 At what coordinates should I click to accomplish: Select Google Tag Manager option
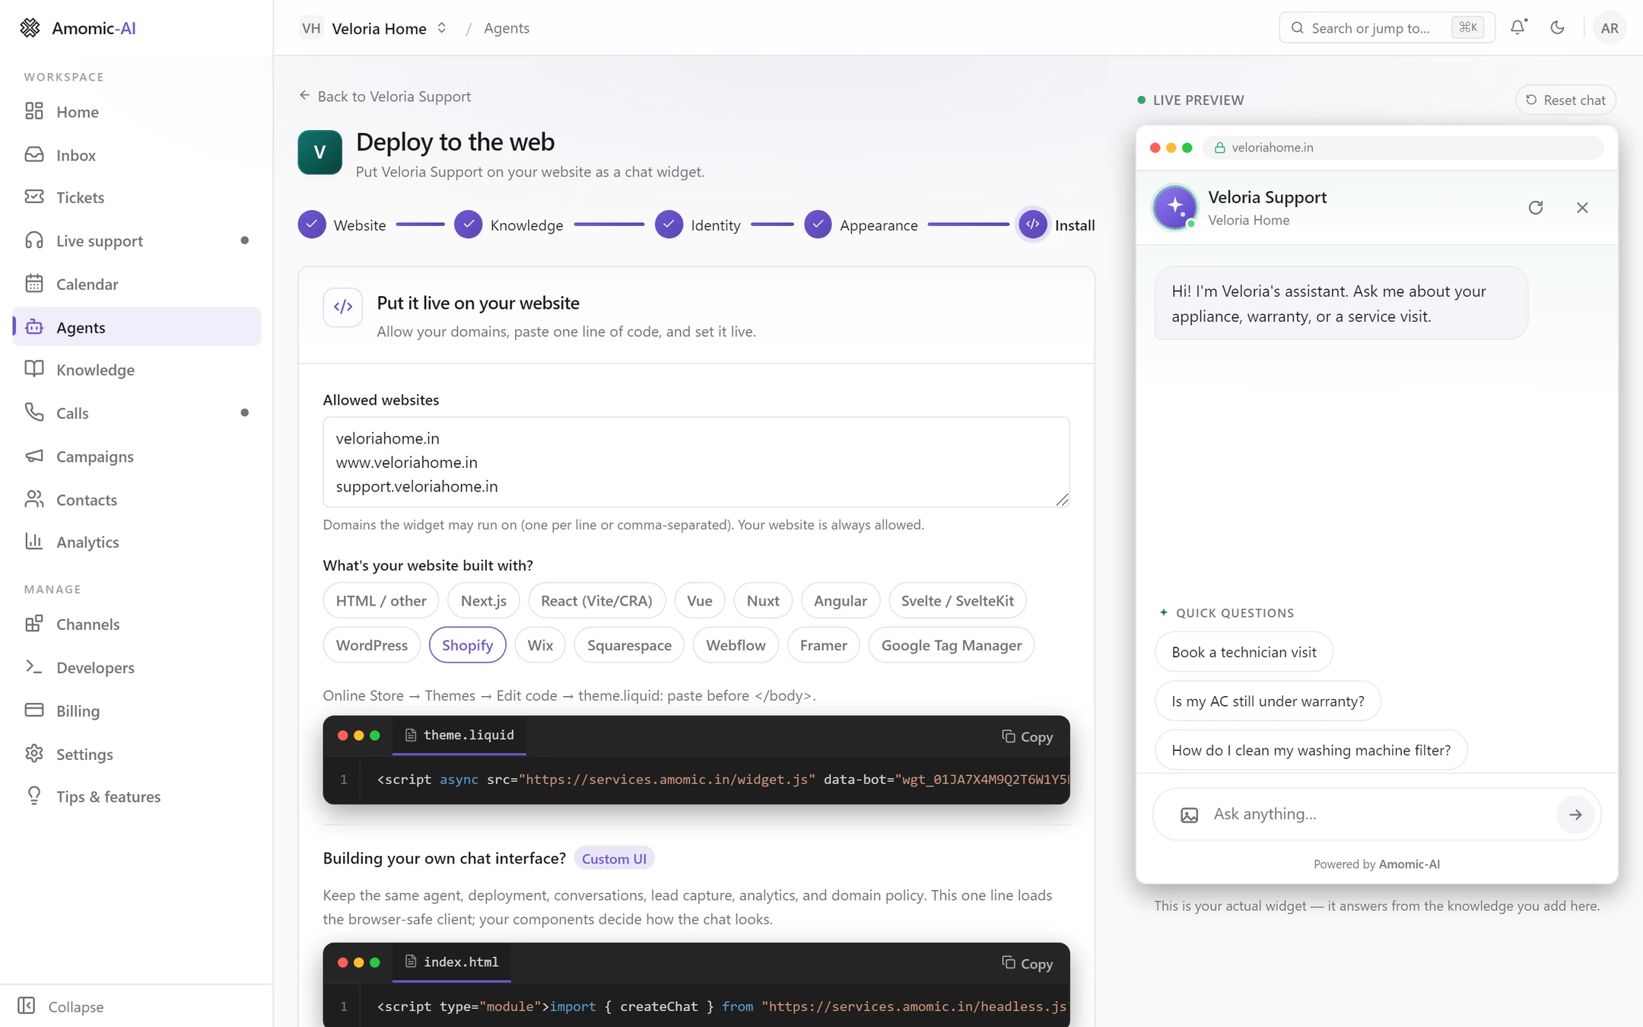(952, 645)
